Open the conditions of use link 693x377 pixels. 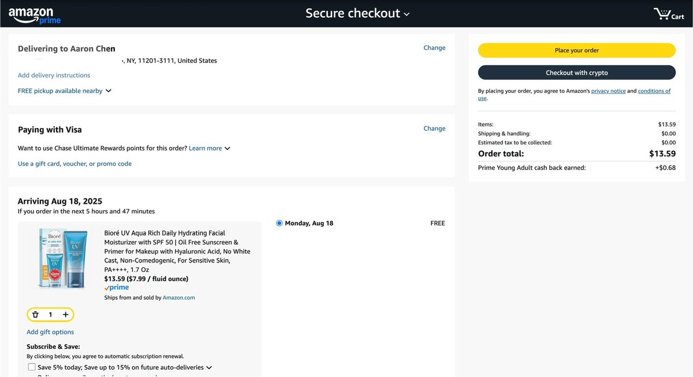point(654,91)
